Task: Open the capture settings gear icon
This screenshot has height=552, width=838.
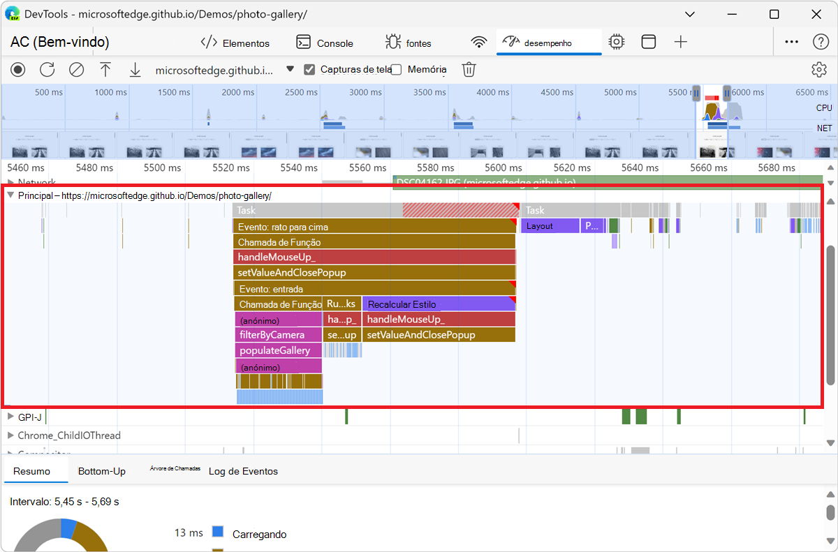Action: [x=818, y=70]
